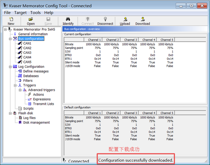Image resolution: width=210 pixels, height=165 pixels.
Task: Click the CAN5 connector icon
Action: click(x=20, y=62)
